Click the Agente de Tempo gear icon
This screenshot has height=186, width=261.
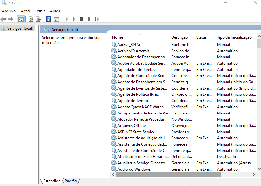114,100
